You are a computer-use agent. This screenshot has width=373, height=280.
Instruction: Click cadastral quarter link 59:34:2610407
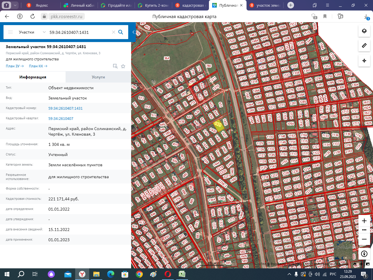point(61,118)
